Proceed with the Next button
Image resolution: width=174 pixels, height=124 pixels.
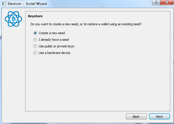(159, 117)
